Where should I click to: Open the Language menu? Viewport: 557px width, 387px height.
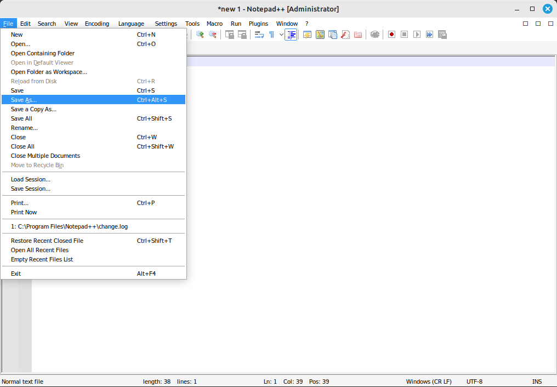(x=131, y=24)
